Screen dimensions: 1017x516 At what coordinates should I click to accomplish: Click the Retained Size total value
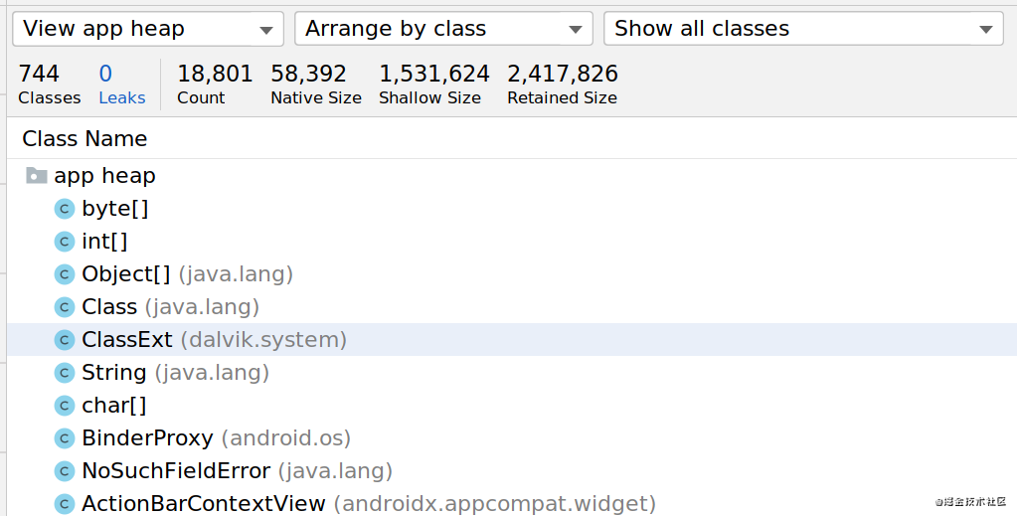tap(563, 74)
